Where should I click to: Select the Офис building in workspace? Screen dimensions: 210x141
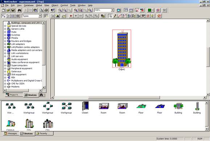click(x=122, y=49)
